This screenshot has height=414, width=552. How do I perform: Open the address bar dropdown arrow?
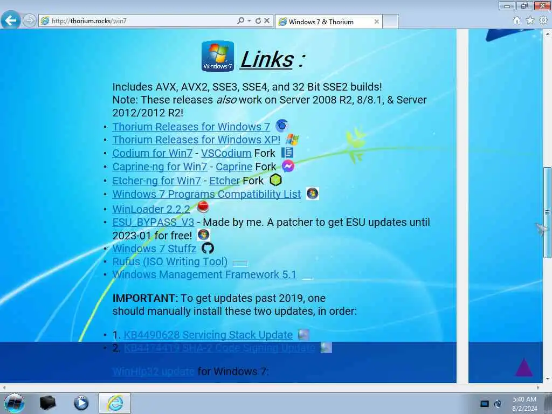[249, 21]
